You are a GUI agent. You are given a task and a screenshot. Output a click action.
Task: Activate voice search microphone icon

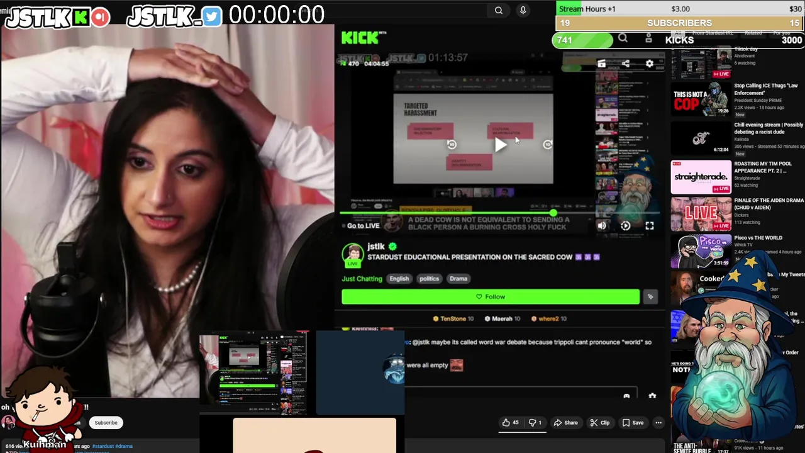(523, 10)
